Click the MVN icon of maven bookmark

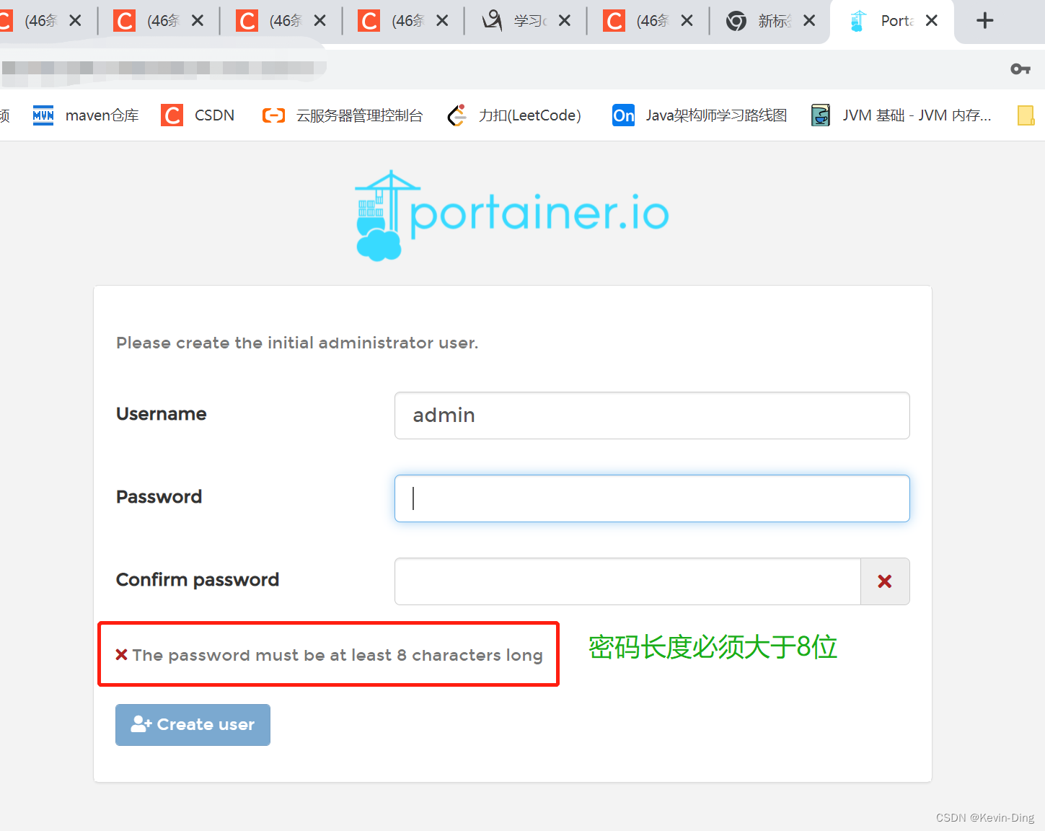click(x=43, y=115)
